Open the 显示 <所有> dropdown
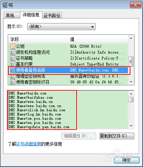 tap(61, 27)
